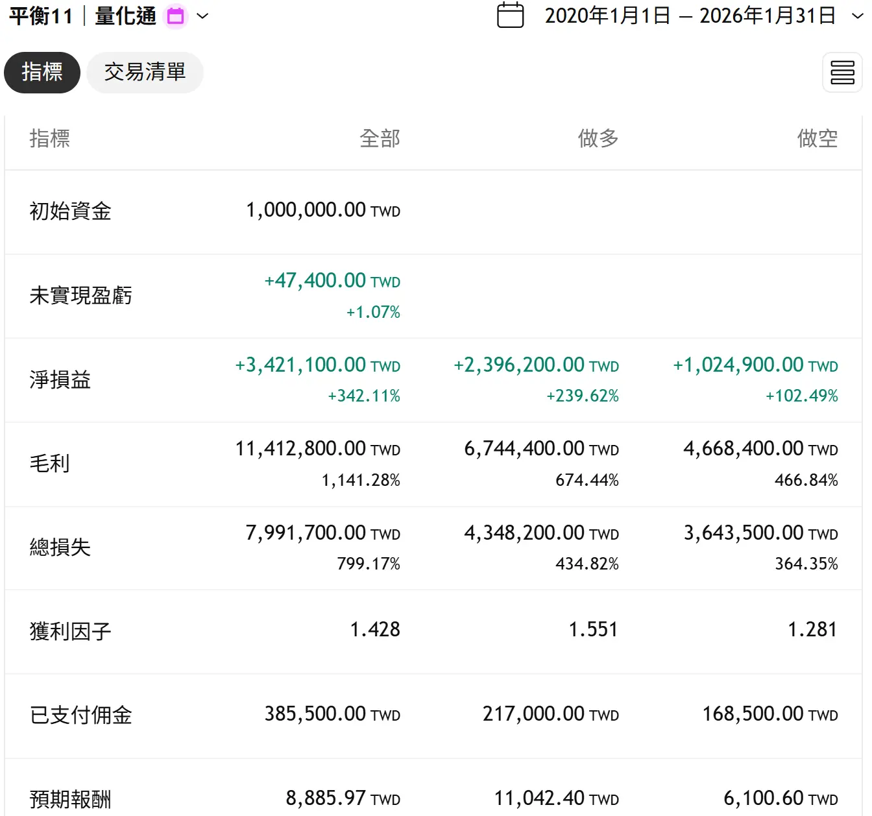Click the calendar icon before the date range
This screenshot has height=816, width=872.
[x=510, y=16]
